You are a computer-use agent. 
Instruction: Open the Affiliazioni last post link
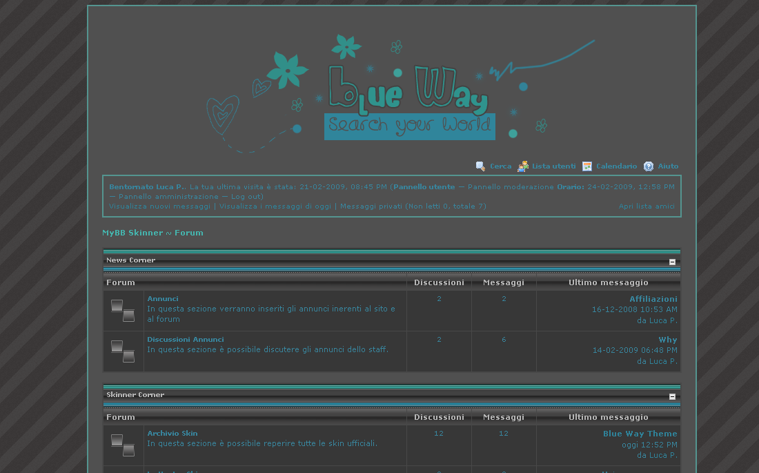(x=653, y=299)
